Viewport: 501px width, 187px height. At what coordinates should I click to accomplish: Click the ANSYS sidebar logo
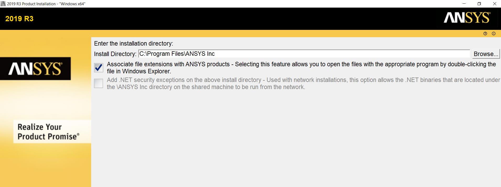coord(35,69)
